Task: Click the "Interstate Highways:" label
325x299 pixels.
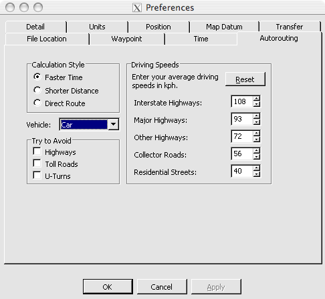Action: point(168,103)
